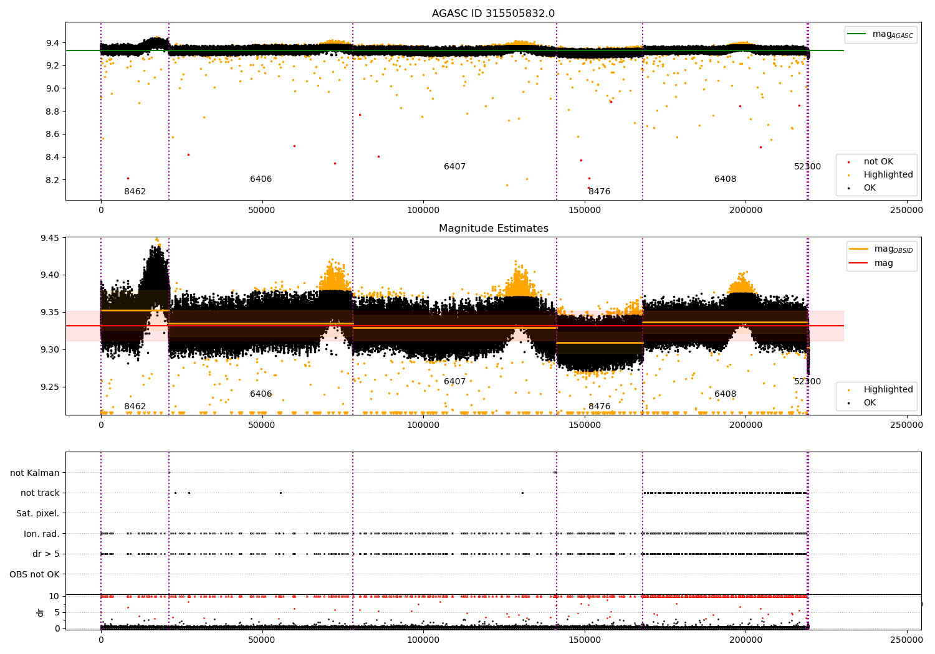Click y-axis tick 8.2 in top panel
Screen dimensions: 935x654
(52, 180)
